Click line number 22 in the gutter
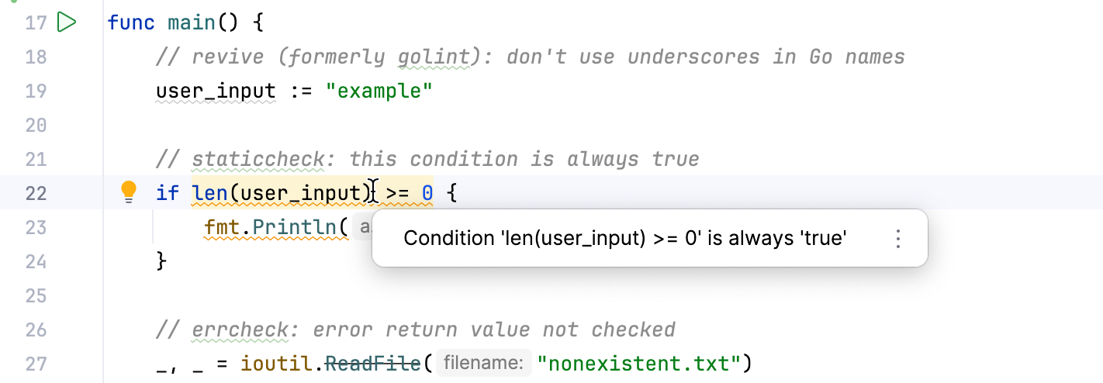1103x383 pixels. click(36, 192)
